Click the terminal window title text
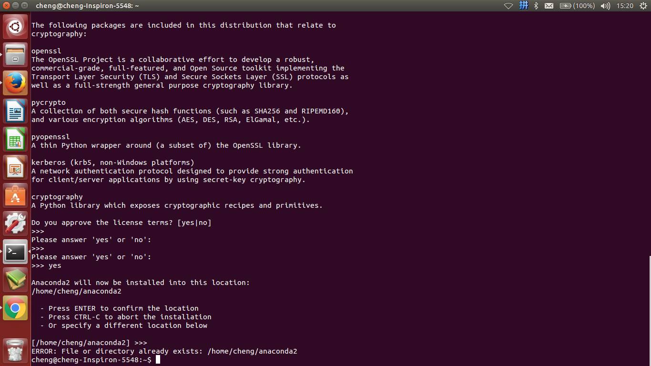651x366 pixels. point(87,6)
